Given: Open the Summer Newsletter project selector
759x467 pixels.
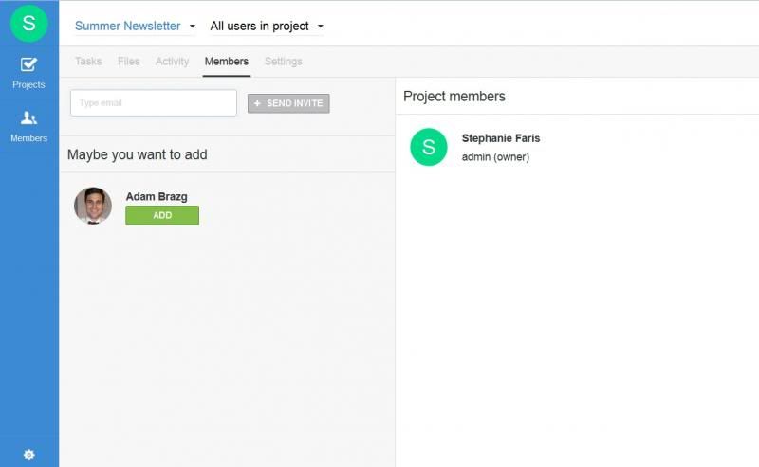Looking at the screenshot, I should coord(128,26).
